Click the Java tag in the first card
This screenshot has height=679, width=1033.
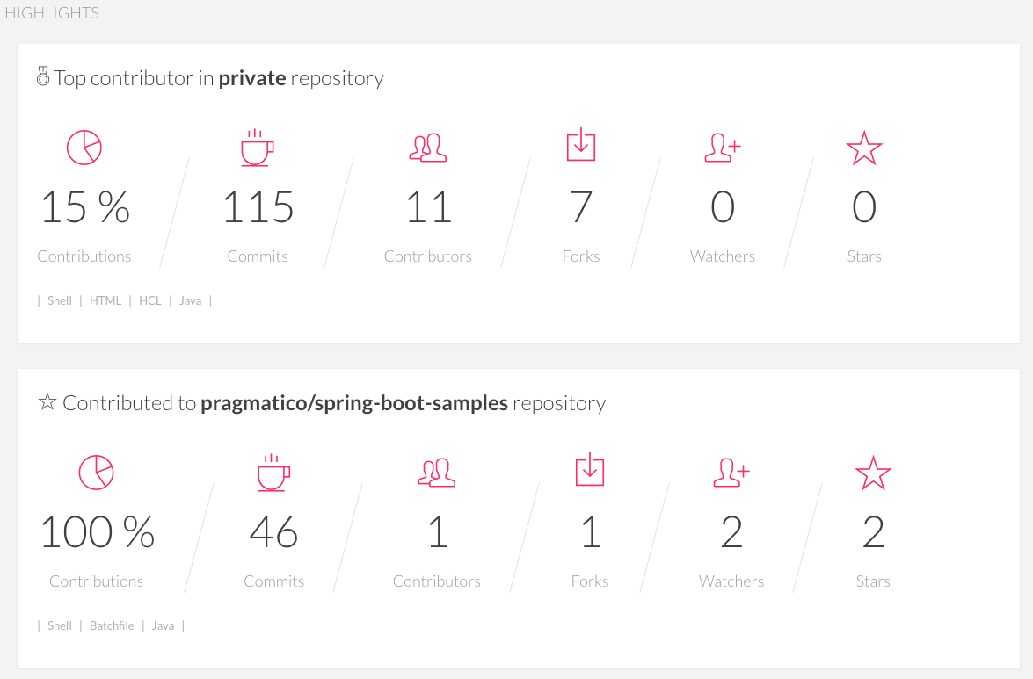(x=190, y=300)
